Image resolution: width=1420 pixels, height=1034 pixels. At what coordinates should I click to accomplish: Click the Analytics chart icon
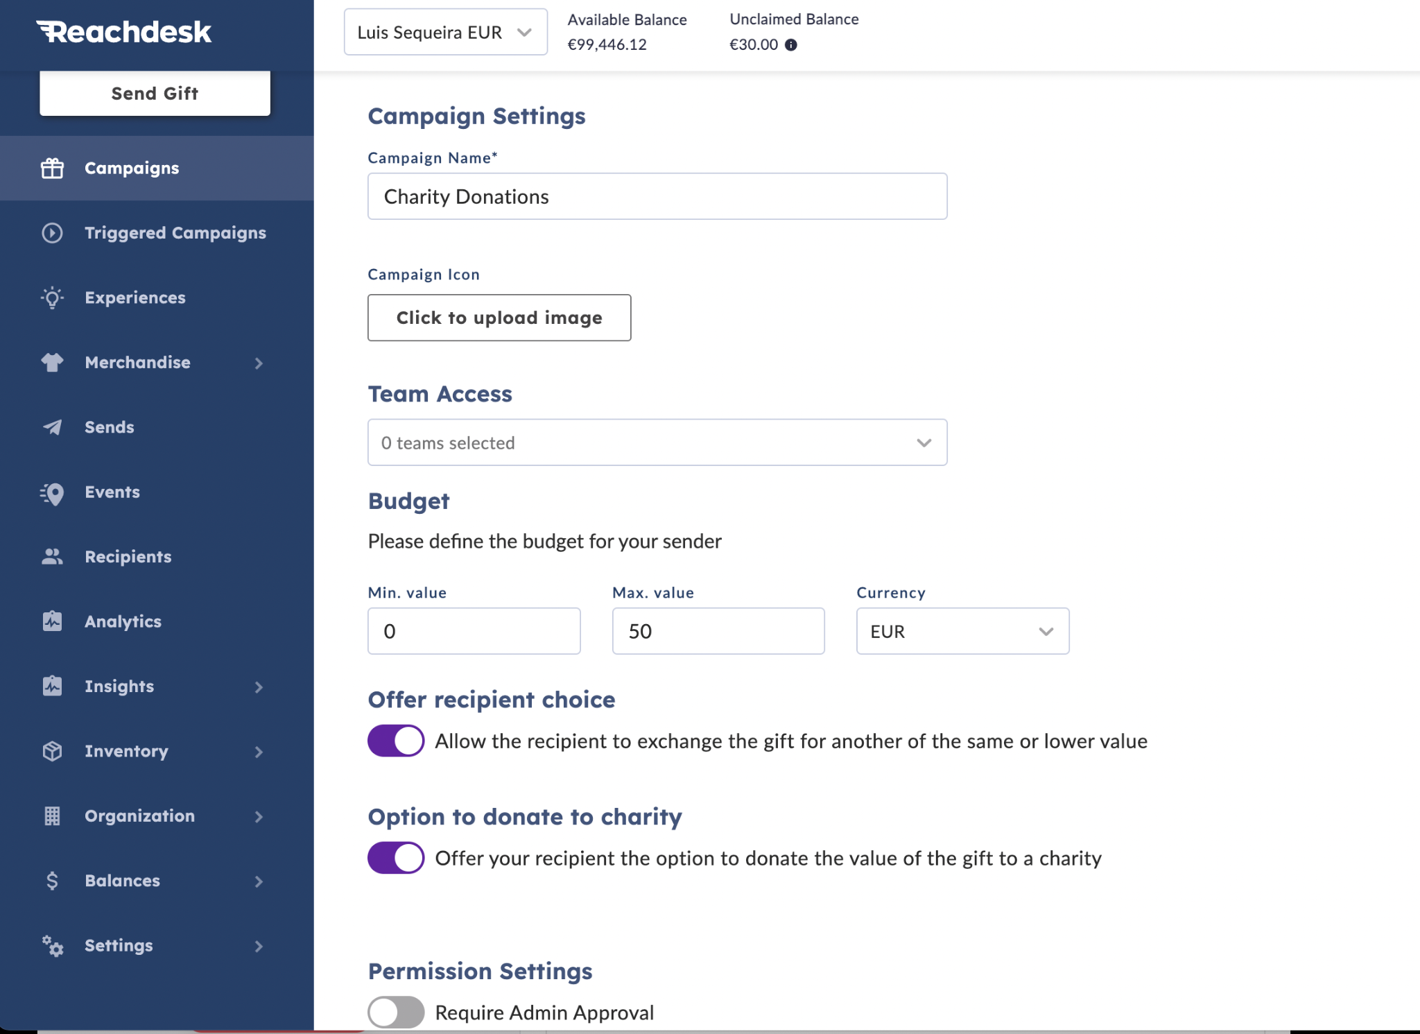click(x=52, y=621)
